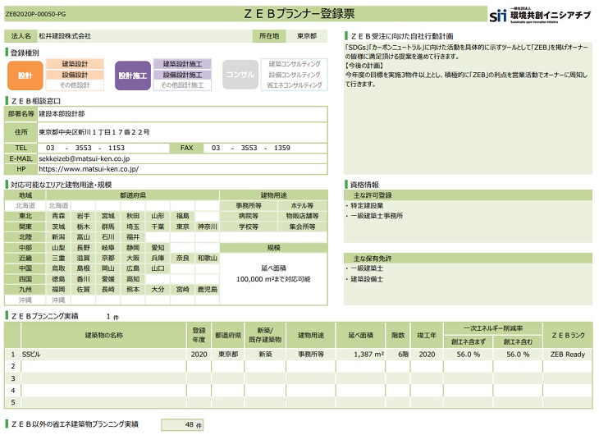Click the 九州 region cell
This screenshot has width=599, height=435.
pyautogui.click(x=25, y=290)
